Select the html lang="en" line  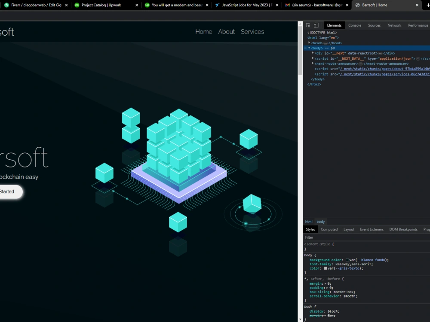point(323,38)
